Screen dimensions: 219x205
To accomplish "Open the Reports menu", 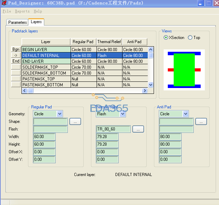I will pyautogui.click(x=22, y=11).
